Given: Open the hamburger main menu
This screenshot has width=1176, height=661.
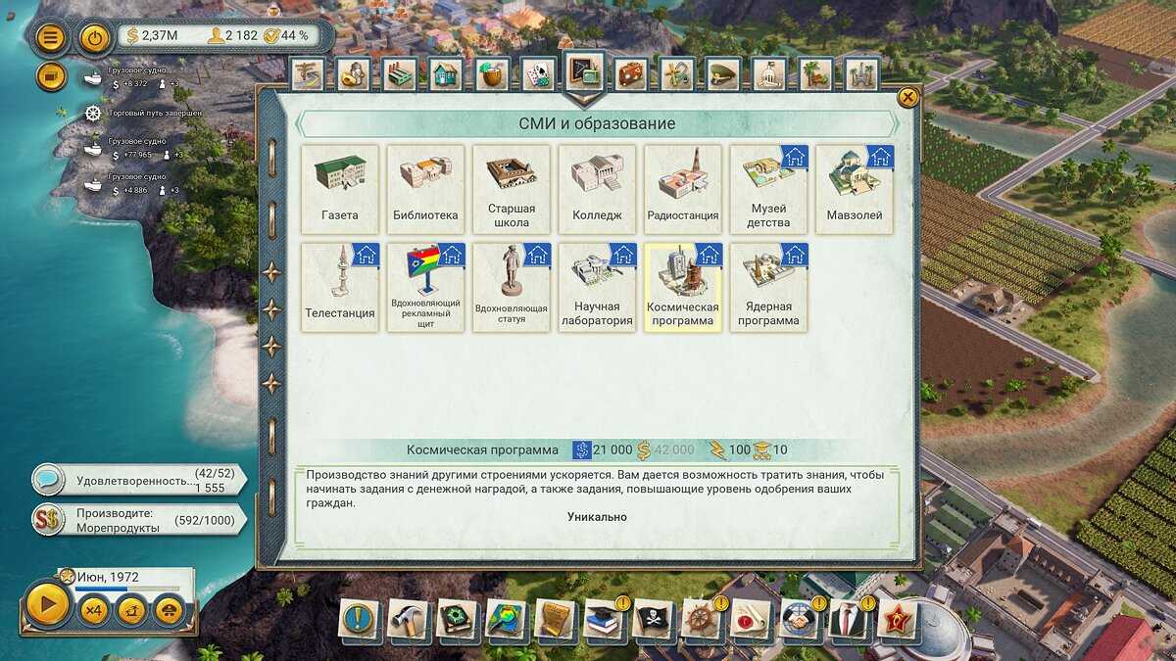Looking at the screenshot, I should 51,38.
